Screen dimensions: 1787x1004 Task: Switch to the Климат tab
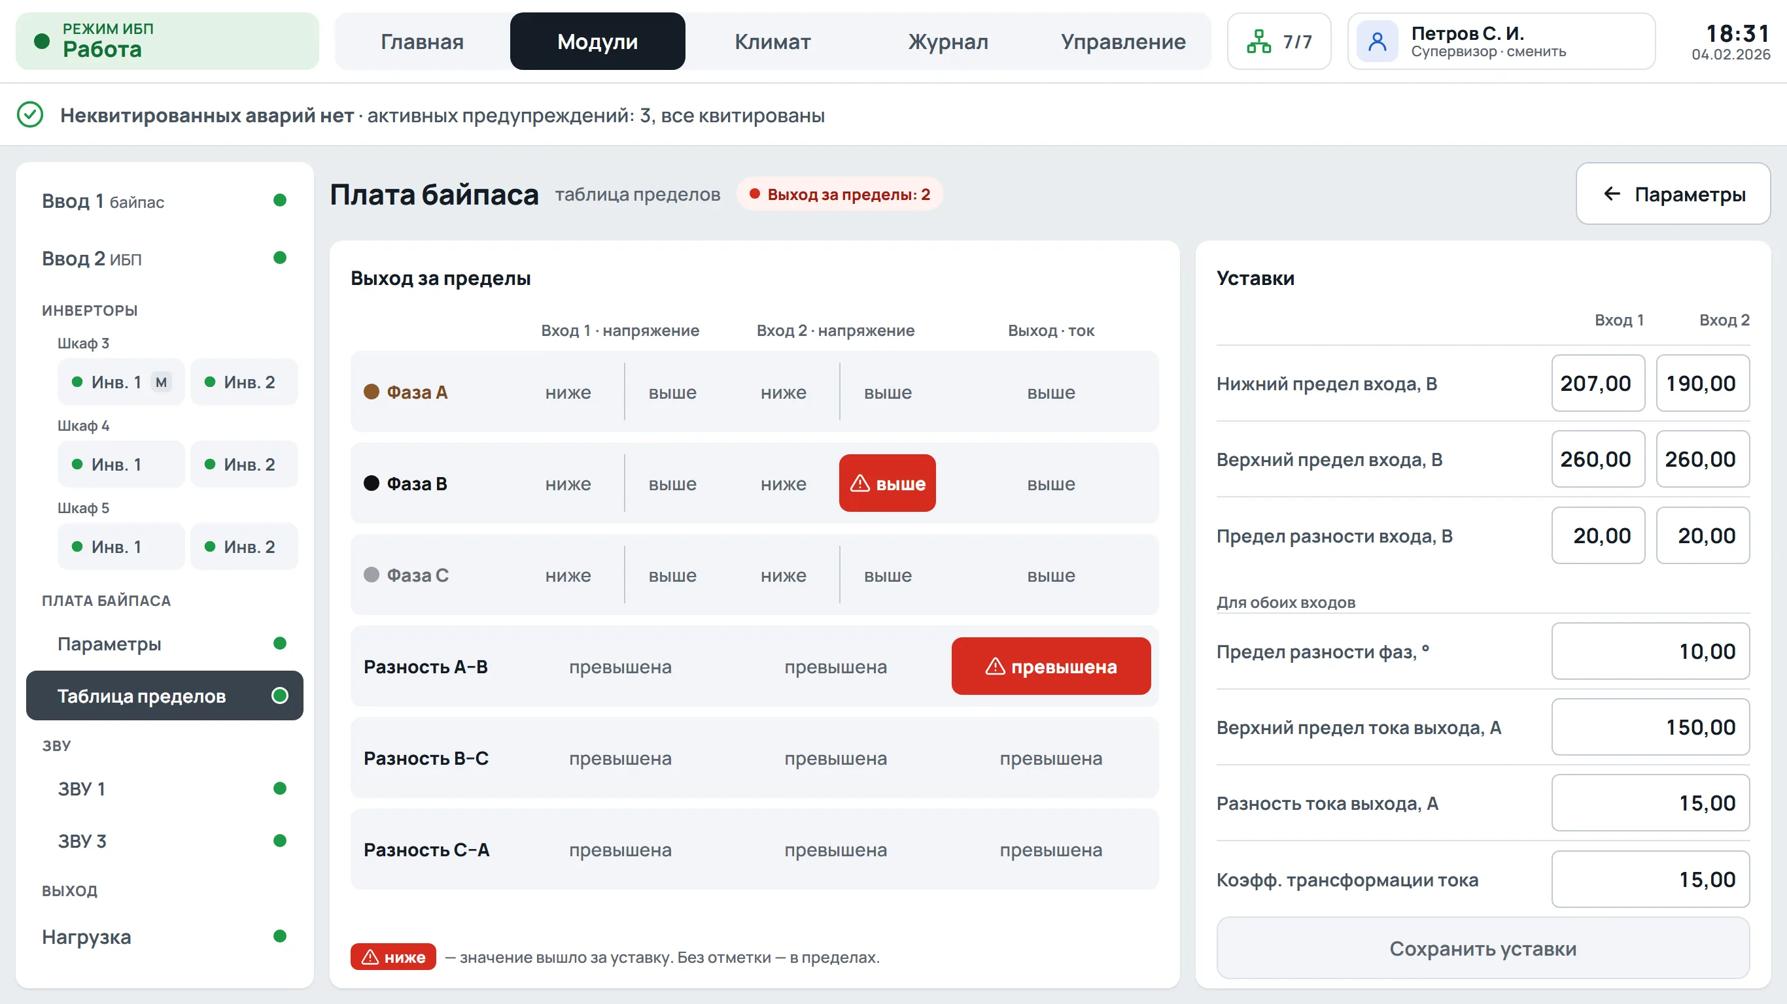(x=772, y=42)
